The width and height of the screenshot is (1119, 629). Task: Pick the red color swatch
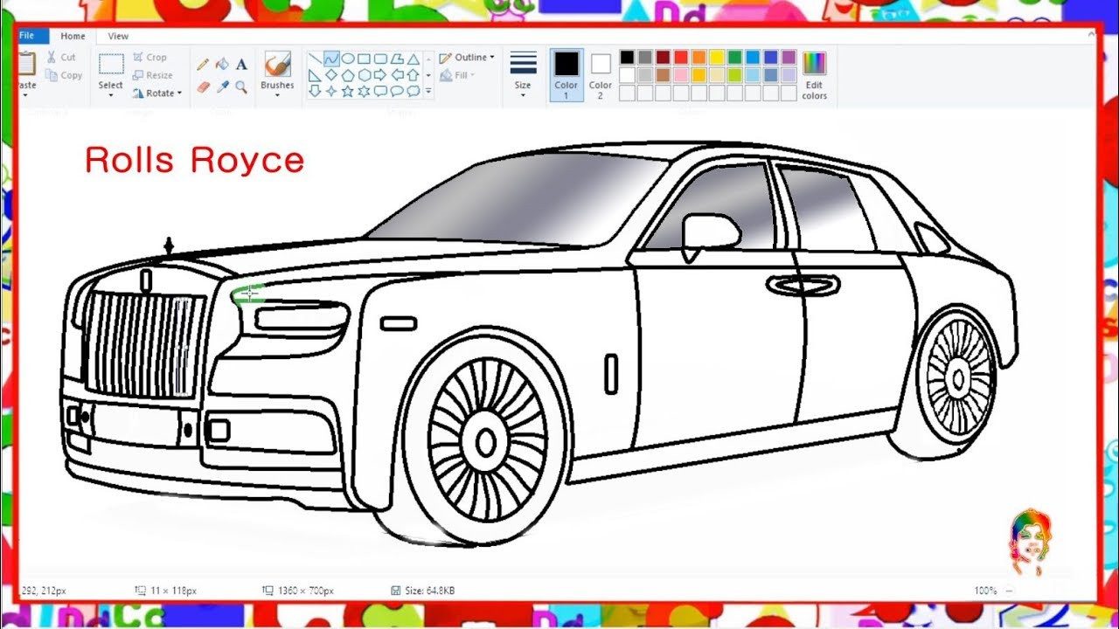680,57
